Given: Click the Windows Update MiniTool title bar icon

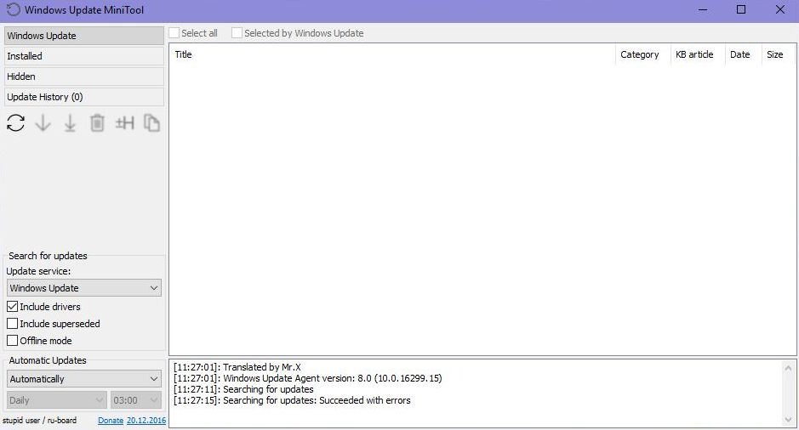Looking at the screenshot, I should 14,9.
